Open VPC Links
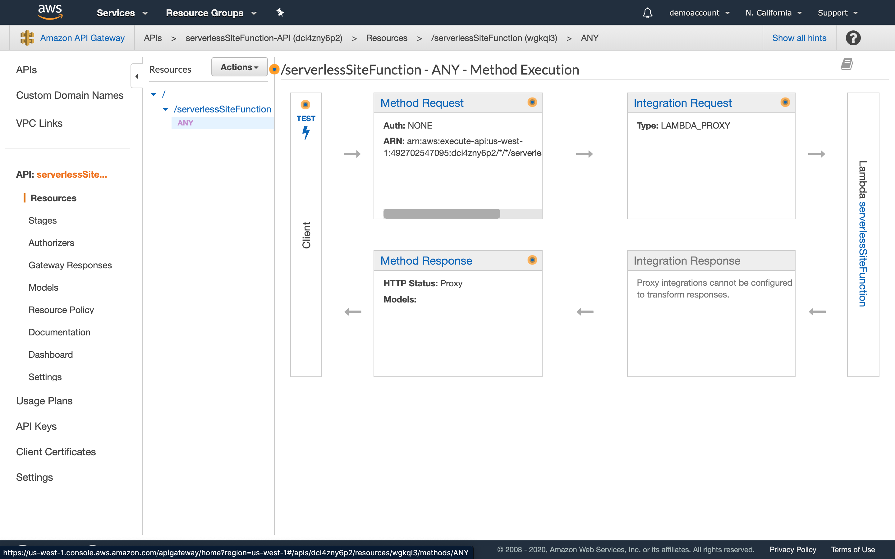The height and width of the screenshot is (559, 895). click(39, 123)
